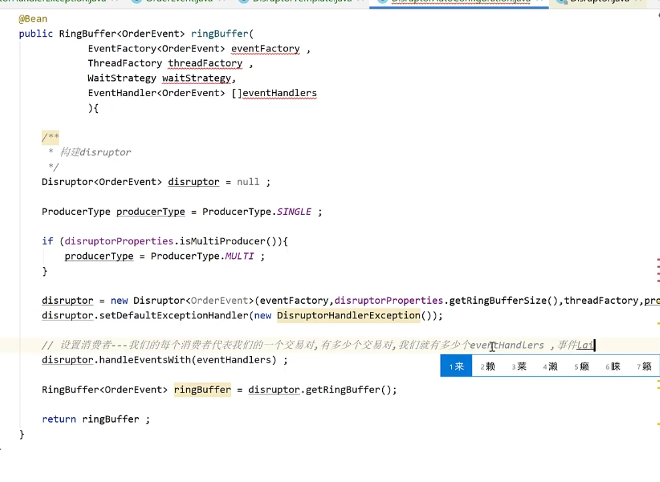Click the Chinese comment line about 消费者
This screenshot has width=660, height=482.
(x=318, y=345)
